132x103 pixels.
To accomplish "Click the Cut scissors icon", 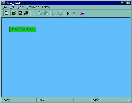I will [x=34, y=13].
